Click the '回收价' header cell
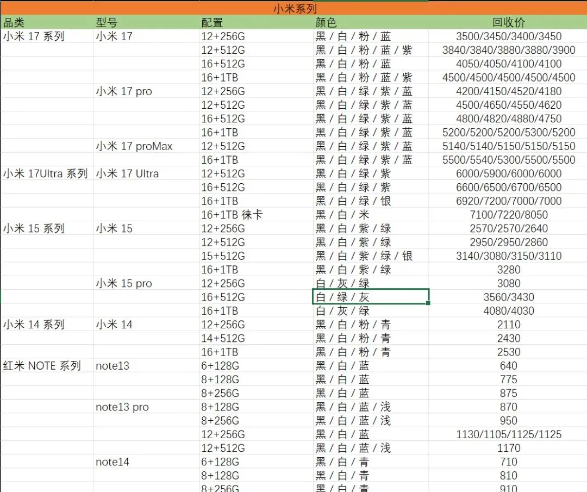 pos(508,22)
